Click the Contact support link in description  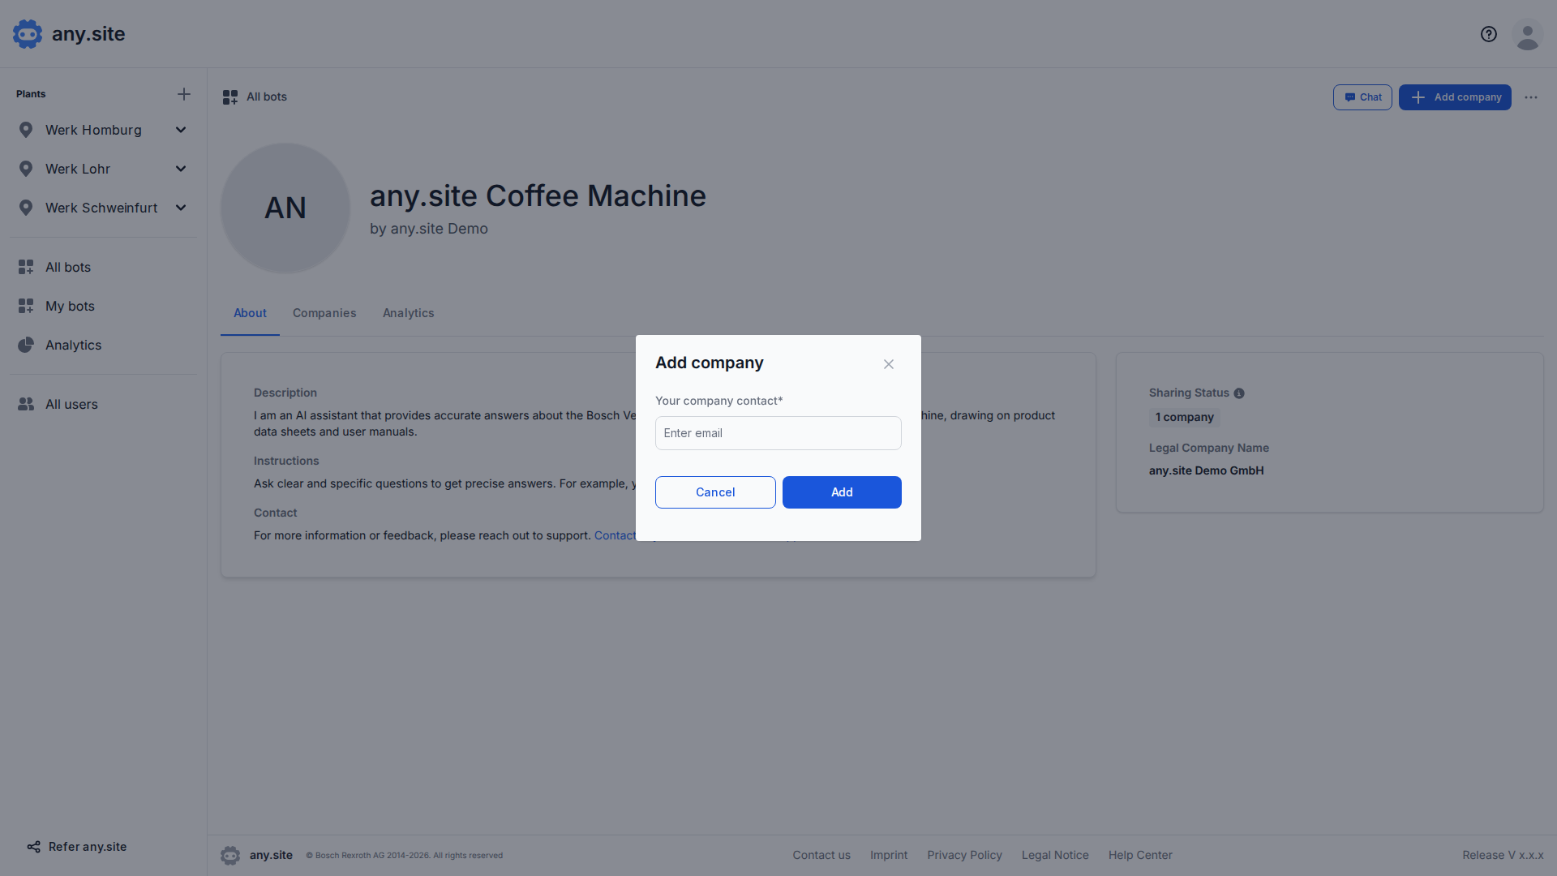coord(616,535)
